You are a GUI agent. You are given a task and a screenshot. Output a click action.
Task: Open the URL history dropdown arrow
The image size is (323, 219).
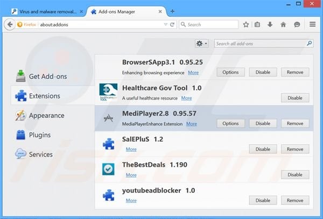(x=165, y=25)
